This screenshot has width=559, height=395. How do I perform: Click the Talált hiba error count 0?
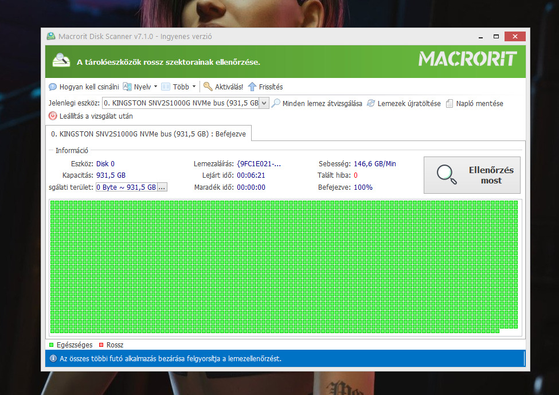pyautogui.click(x=355, y=175)
